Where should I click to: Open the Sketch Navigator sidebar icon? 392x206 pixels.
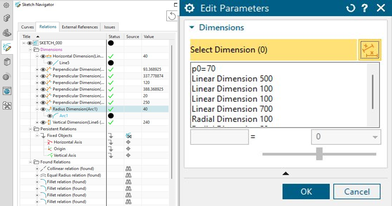[7, 47]
